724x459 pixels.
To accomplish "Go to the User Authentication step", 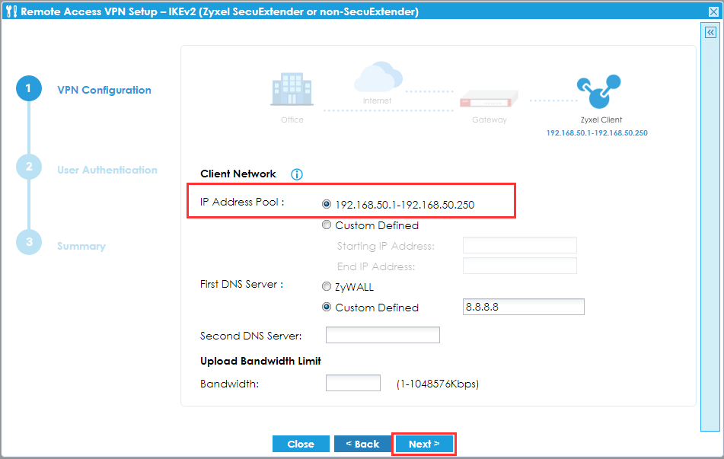I will click(107, 169).
